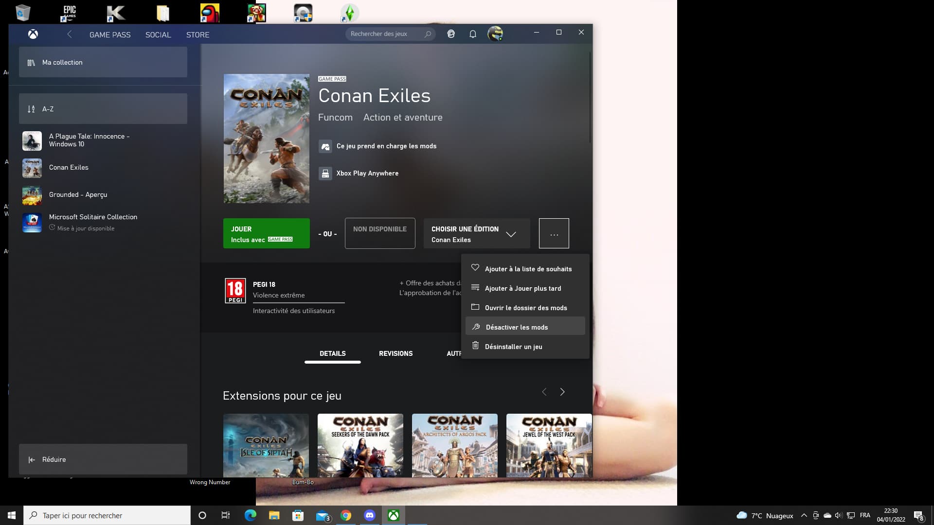Open the Xbox social hub icon
This screenshot has width=934, height=525.
click(451, 34)
